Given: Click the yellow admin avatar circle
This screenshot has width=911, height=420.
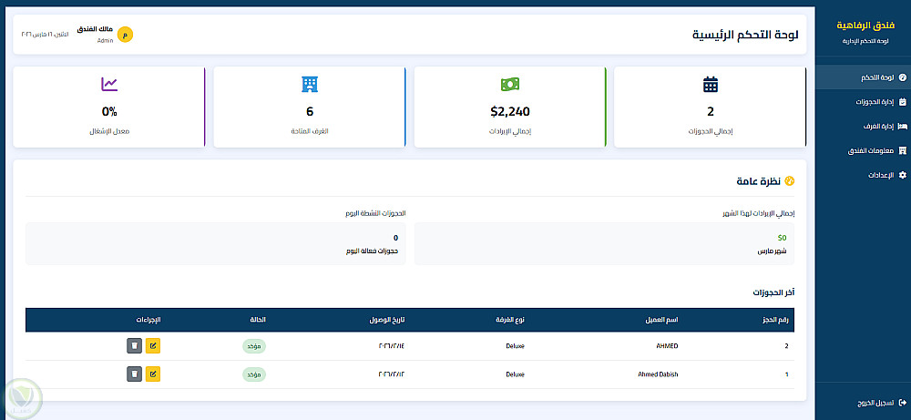Looking at the screenshot, I should click(x=126, y=35).
